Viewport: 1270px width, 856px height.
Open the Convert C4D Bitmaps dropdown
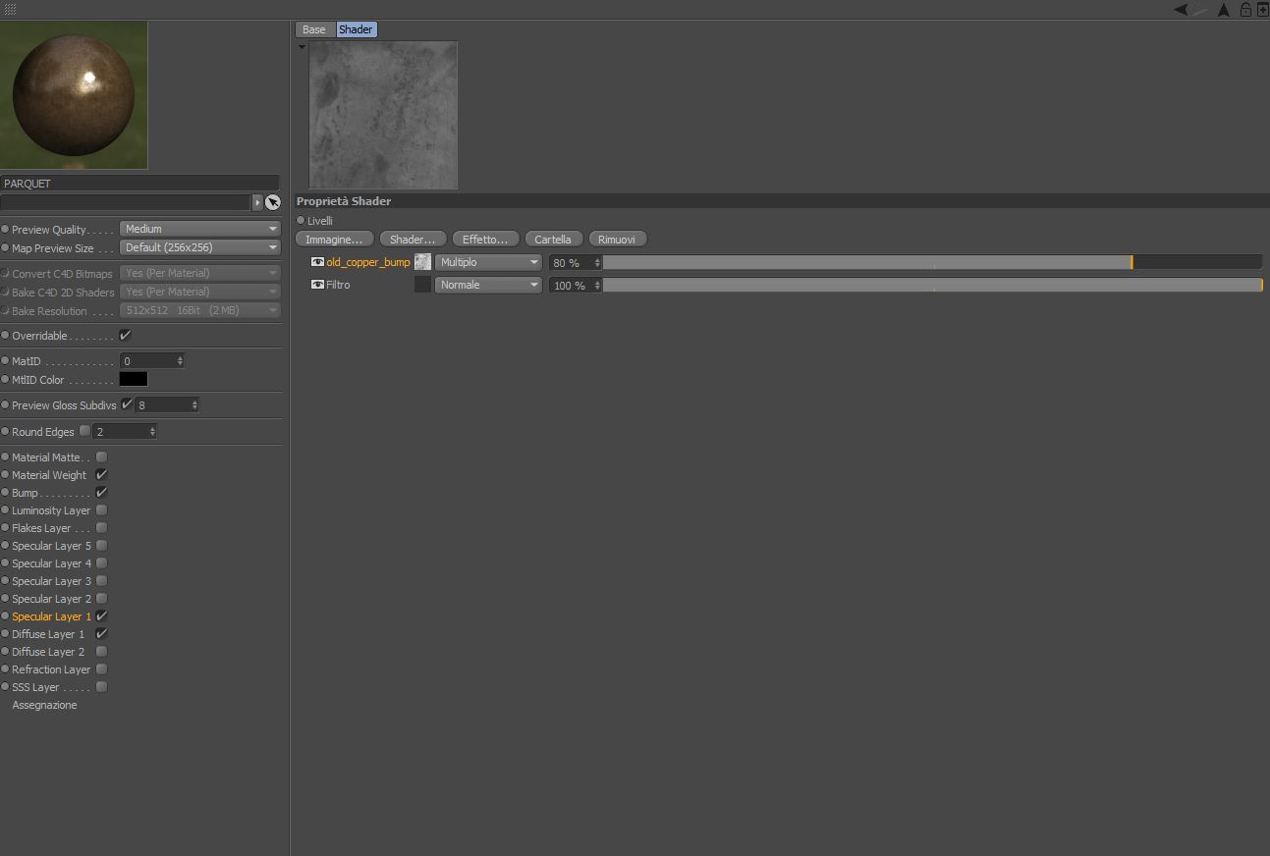200,273
